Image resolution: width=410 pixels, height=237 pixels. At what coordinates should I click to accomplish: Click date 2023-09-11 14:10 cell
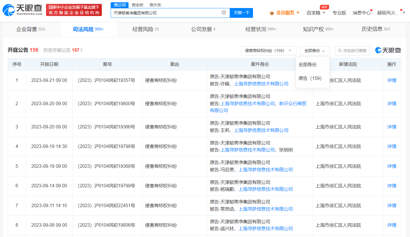[x=49, y=205]
